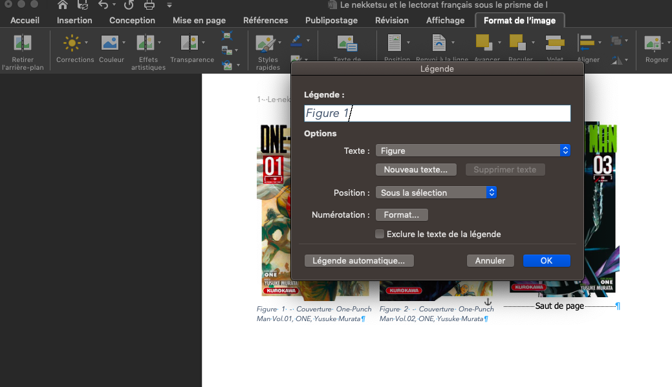Click the Nouveau texte... button
This screenshot has height=387, width=672.
point(416,169)
